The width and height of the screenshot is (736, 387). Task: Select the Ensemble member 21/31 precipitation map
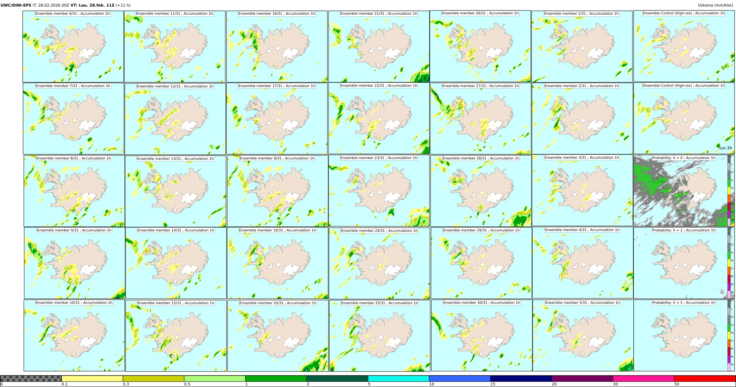pos(379,46)
